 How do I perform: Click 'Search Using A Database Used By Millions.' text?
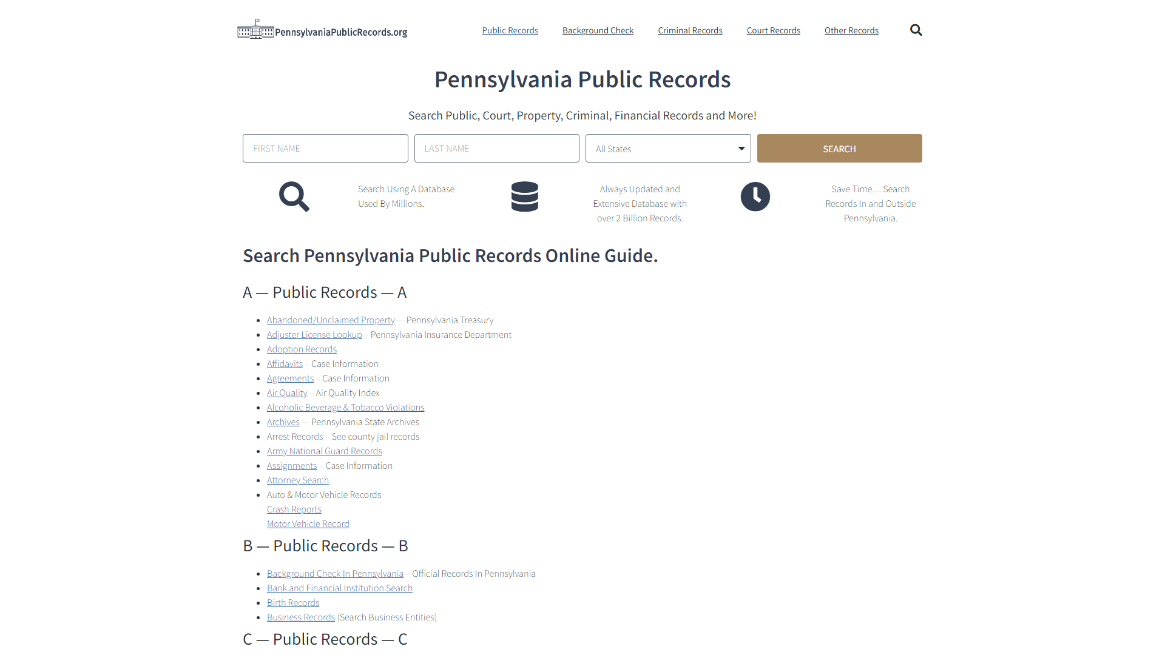pyautogui.click(x=406, y=196)
